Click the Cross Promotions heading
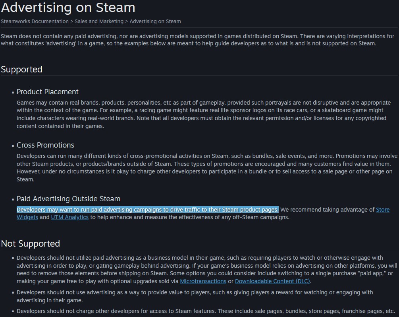The height and width of the screenshot is (317, 399). tap(45, 145)
